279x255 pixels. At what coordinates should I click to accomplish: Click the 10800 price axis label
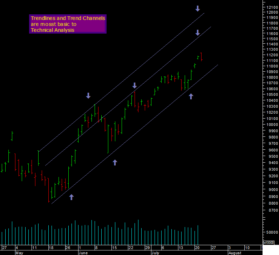[x=272, y=77]
